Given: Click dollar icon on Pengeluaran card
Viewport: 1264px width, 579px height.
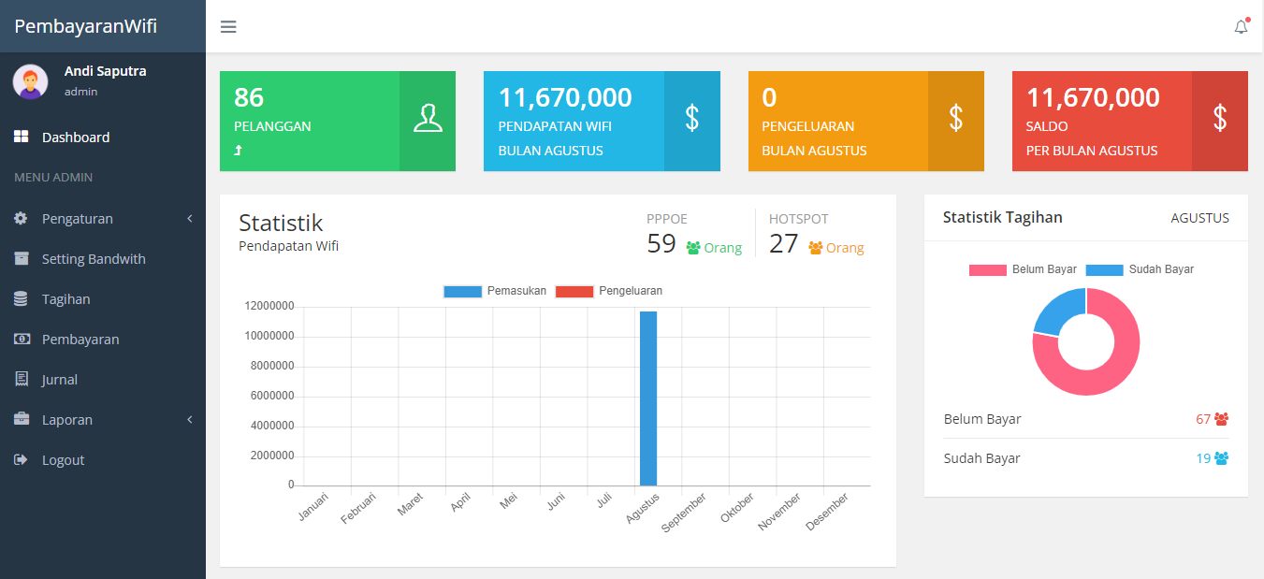Looking at the screenshot, I should [955, 118].
